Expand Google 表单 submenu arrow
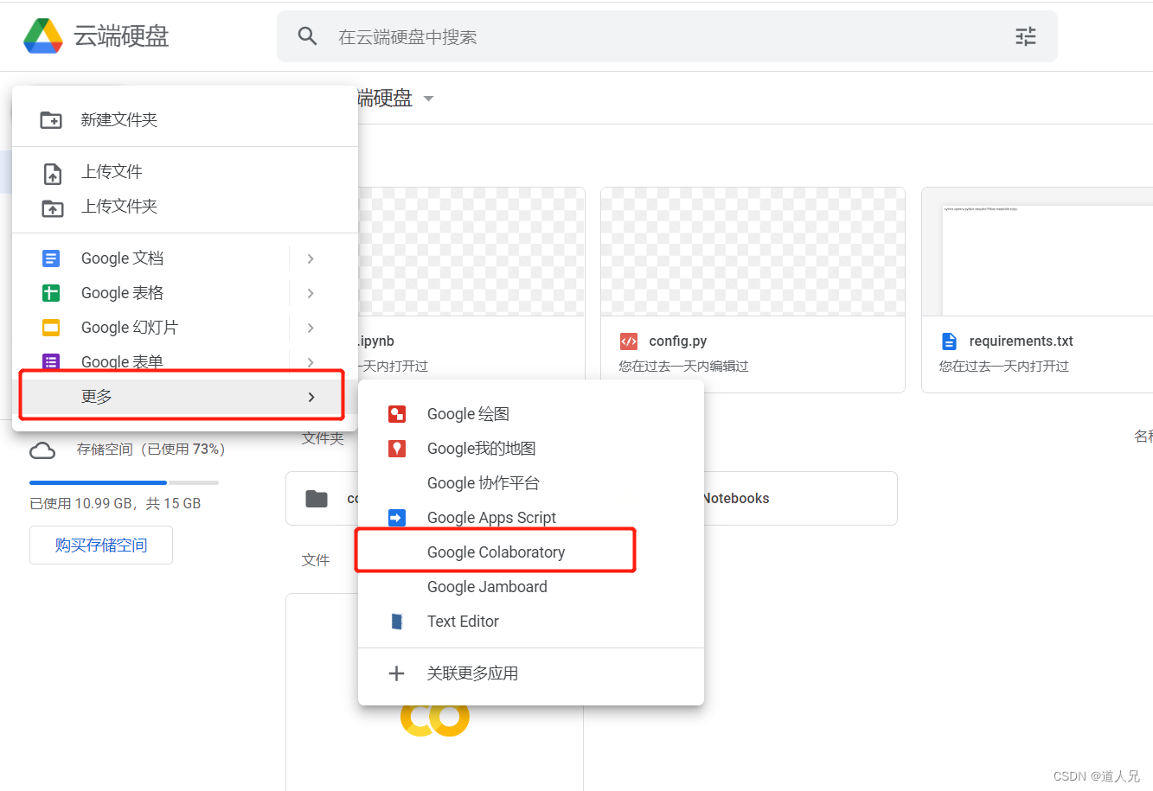The height and width of the screenshot is (791, 1153). coord(311,362)
